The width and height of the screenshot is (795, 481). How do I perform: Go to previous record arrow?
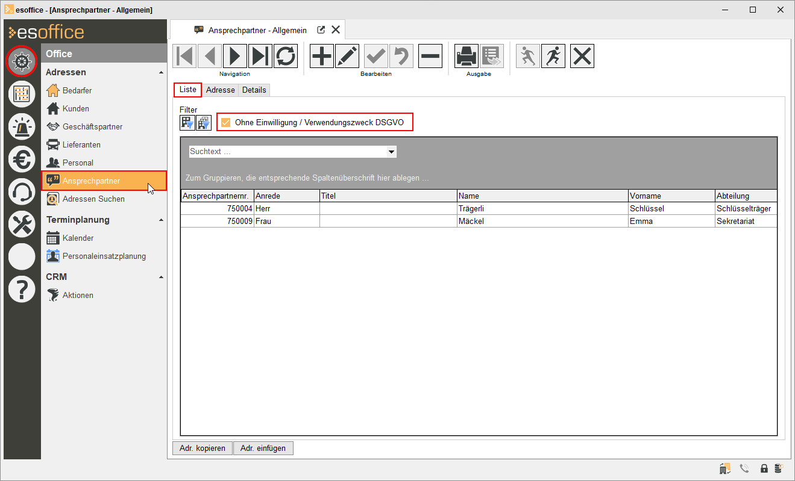[x=210, y=56]
